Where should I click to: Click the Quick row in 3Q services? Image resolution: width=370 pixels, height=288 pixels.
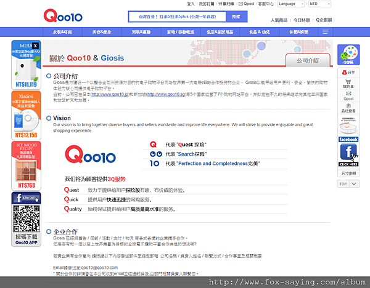click(174, 199)
